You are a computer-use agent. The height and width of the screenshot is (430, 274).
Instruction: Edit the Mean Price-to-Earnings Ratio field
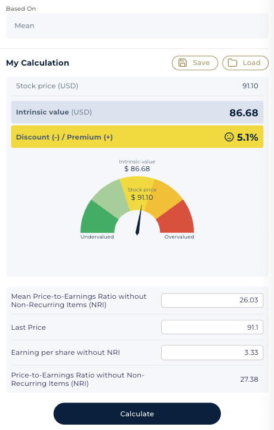tap(212, 301)
